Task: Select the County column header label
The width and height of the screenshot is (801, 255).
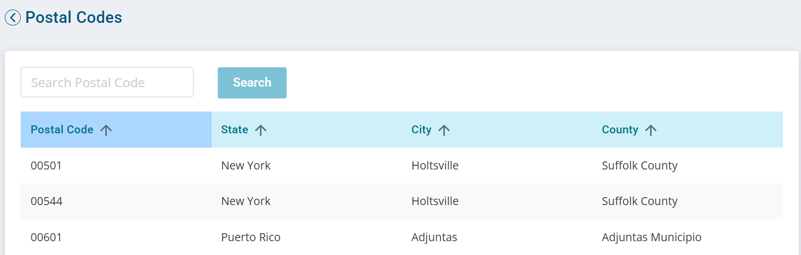Action: 620,130
